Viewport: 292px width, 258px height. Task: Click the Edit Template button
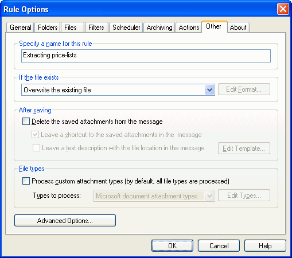click(244, 148)
